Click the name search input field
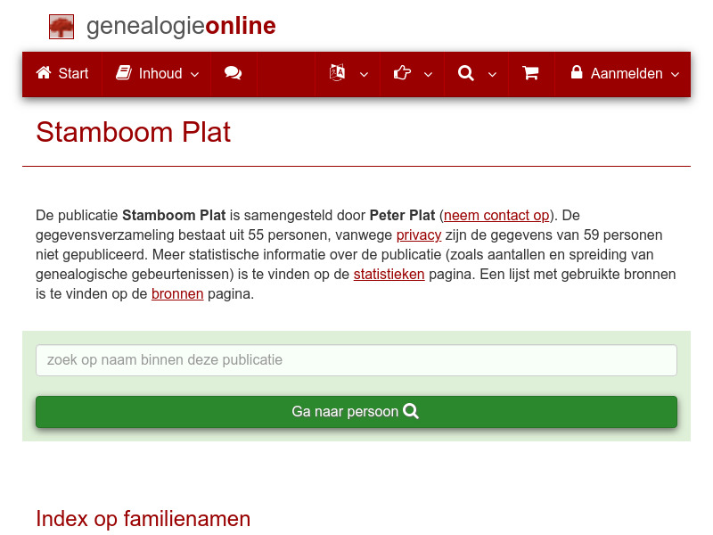Image resolution: width=713 pixels, height=535 pixels. tap(356, 360)
